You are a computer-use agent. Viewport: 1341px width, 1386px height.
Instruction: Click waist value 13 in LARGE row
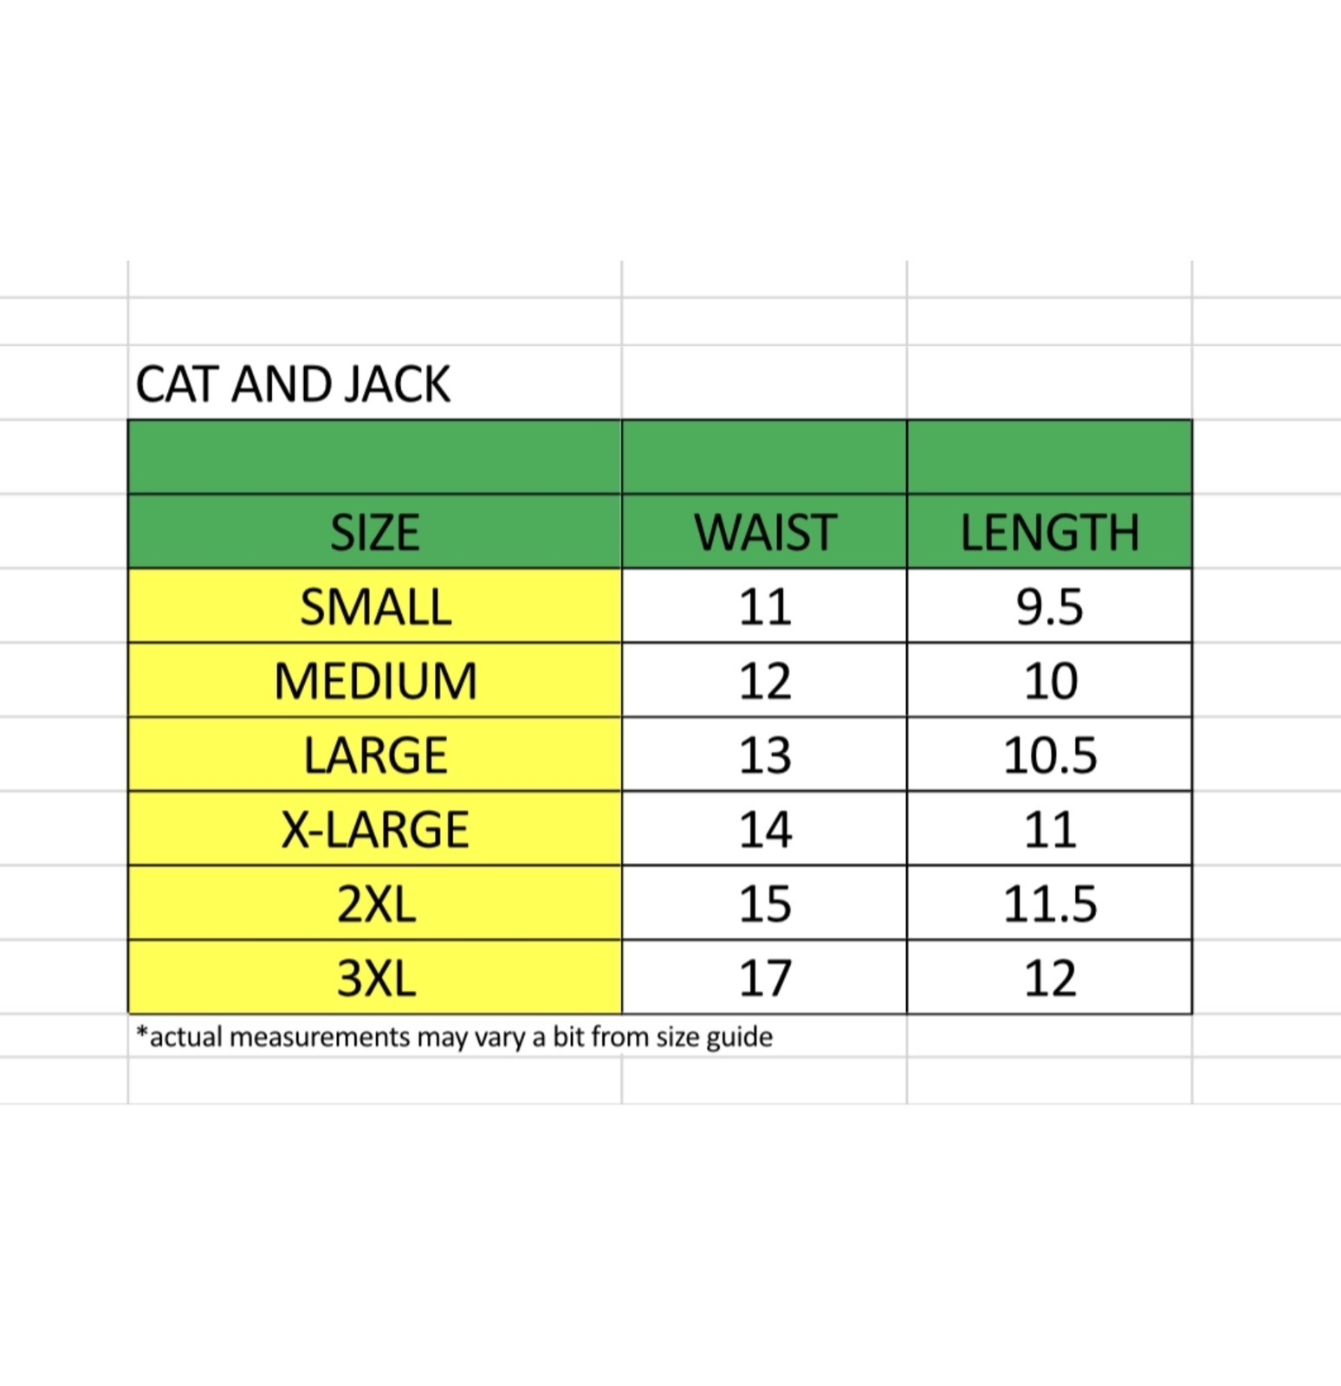764,755
